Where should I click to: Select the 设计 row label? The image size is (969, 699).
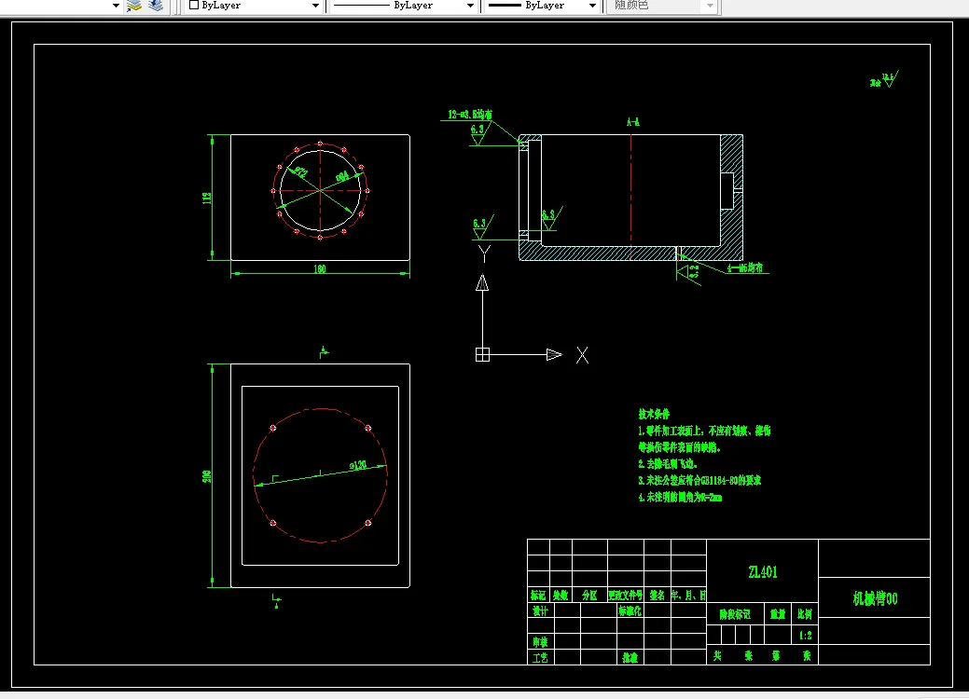click(x=540, y=610)
